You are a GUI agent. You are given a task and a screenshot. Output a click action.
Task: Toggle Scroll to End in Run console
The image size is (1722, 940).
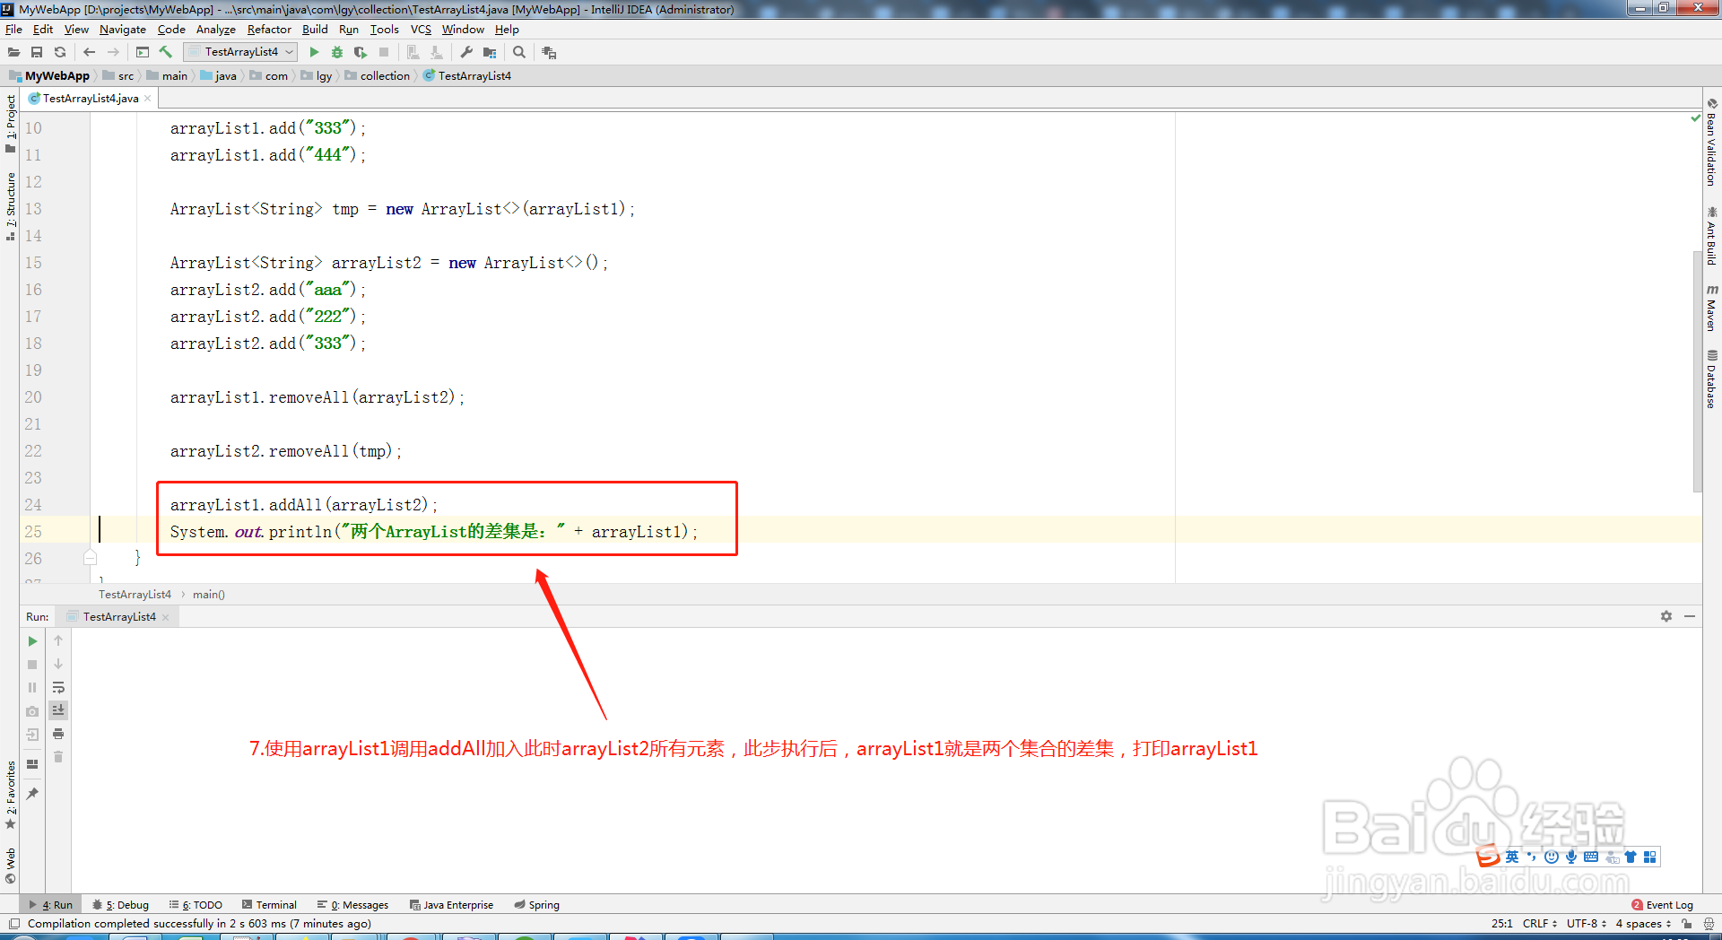tap(58, 710)
